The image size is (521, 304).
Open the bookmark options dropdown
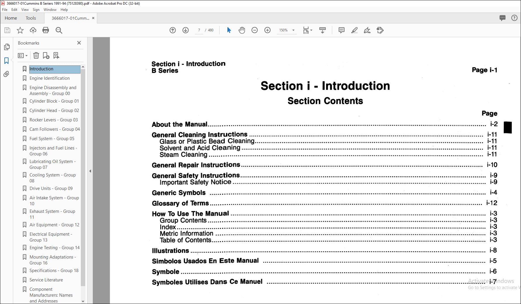click(23, 55)
